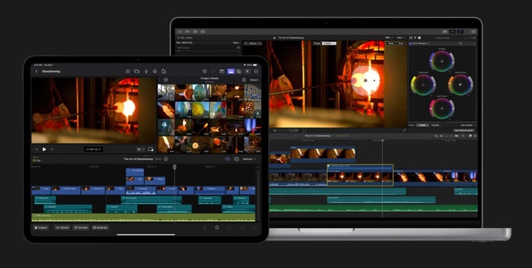
Task: Click the fullscreen arrows icon on Mac viewer
Action: pos(404,130)
